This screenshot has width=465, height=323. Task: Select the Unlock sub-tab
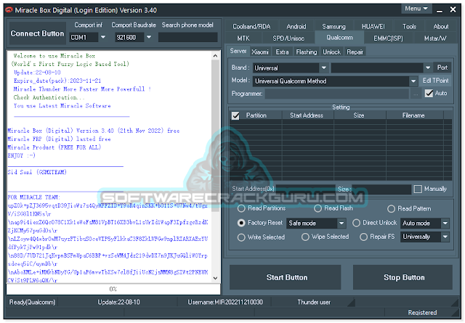[331, 52]
